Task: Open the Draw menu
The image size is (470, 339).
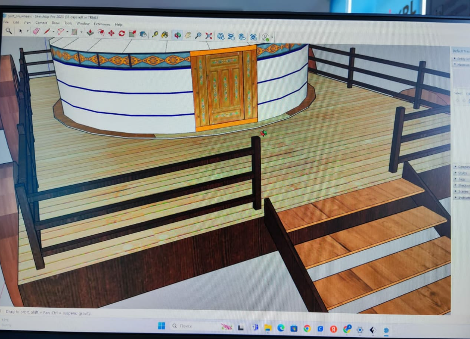Action: click(56, 23)
